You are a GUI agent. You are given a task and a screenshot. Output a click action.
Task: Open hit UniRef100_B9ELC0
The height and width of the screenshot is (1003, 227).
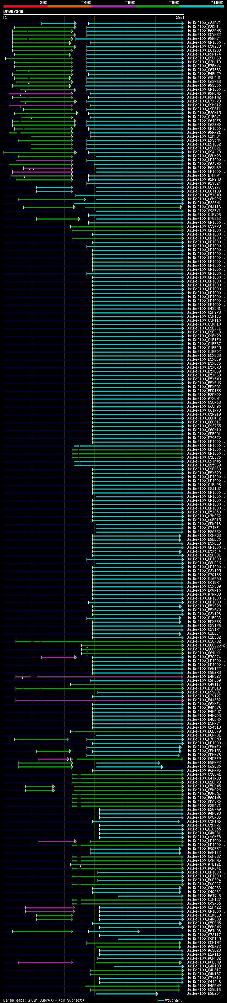pos(204,540)
